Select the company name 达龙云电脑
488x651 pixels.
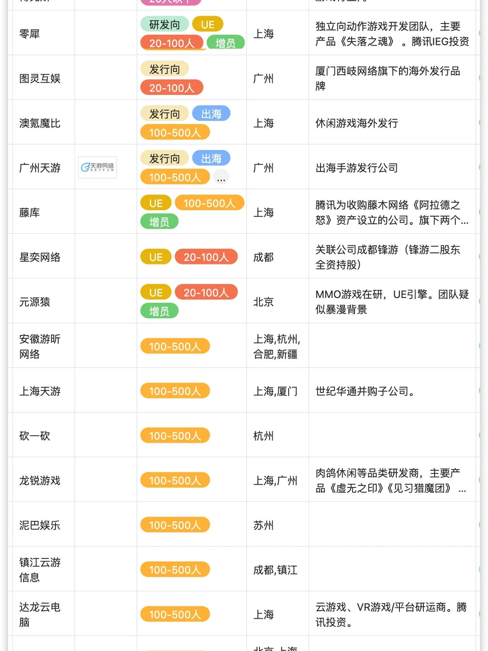click(40, 615)
